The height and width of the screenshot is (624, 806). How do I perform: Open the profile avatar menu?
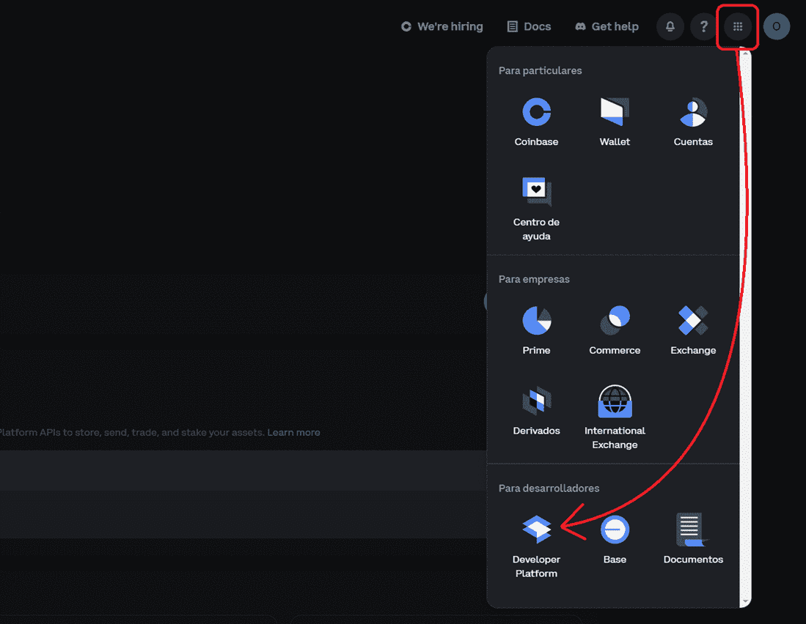coord(776,26)
